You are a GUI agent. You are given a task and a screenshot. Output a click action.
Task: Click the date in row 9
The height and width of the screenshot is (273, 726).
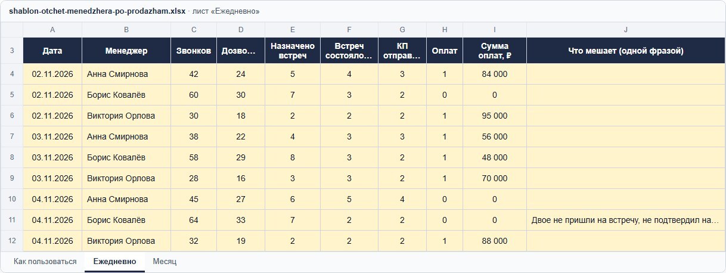[52, 178]
